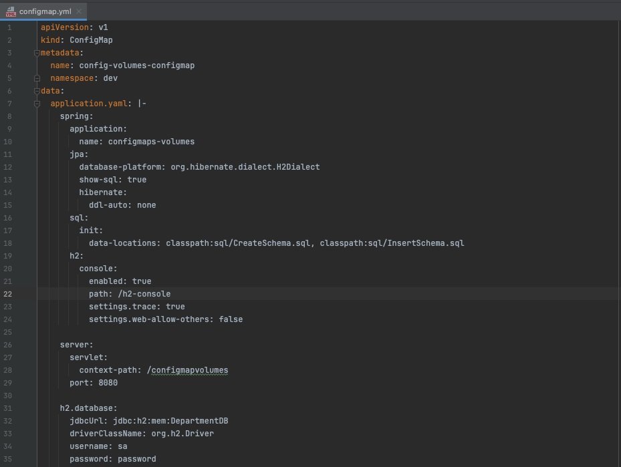Screen dimensions: 621x467
Task: Click the /h2-console path value
Action: 144,294
